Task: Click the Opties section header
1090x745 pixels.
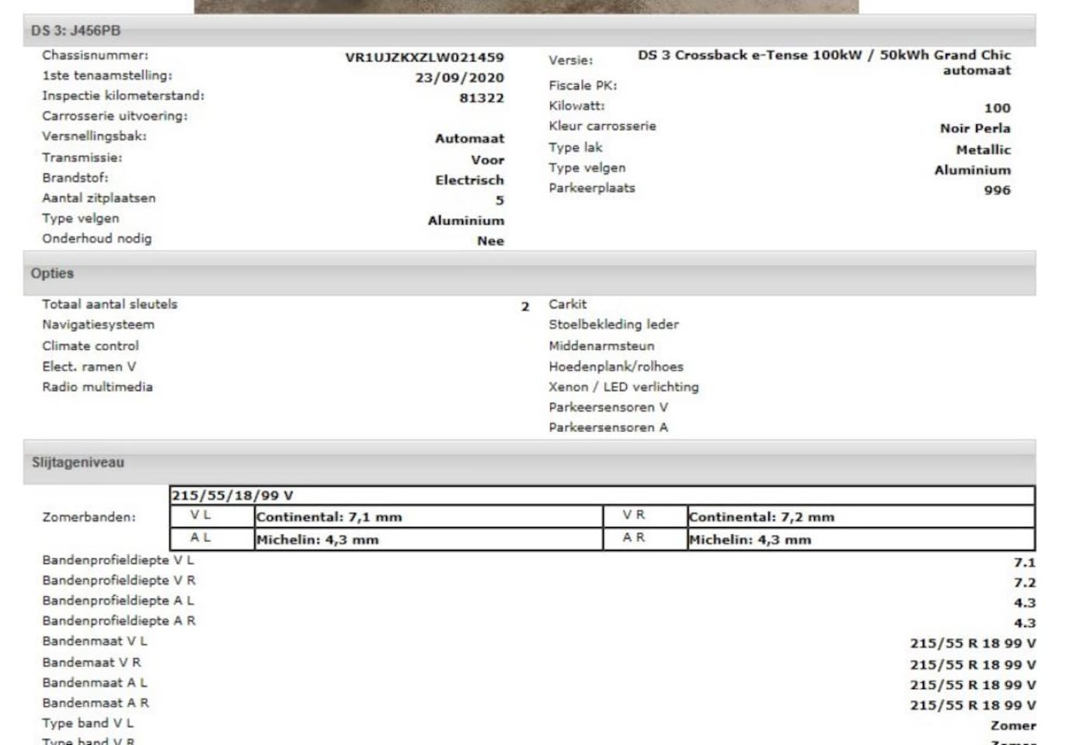Action: pos(529,273)
